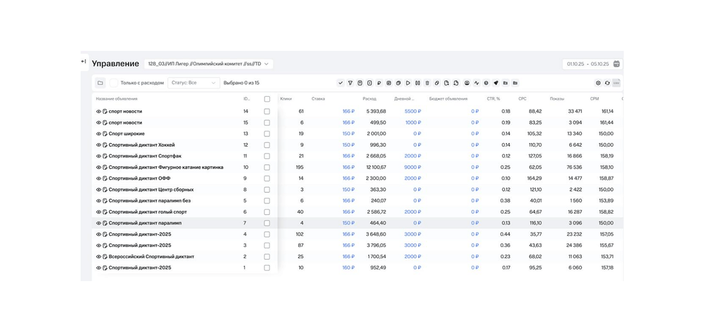704x331 pixels.
Task: Click the rocket icon in toolbar
Action: (496, 83)
